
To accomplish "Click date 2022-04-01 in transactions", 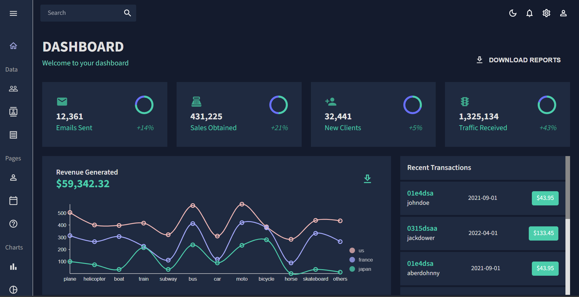I will (483, 233).
